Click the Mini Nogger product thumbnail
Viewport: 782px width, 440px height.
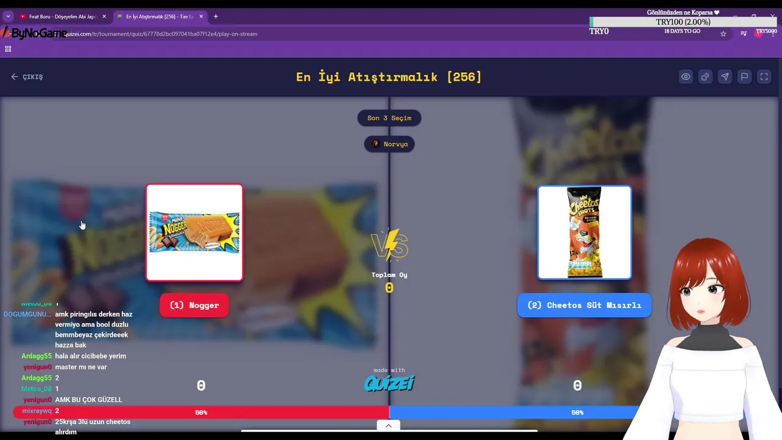point(194,233)
